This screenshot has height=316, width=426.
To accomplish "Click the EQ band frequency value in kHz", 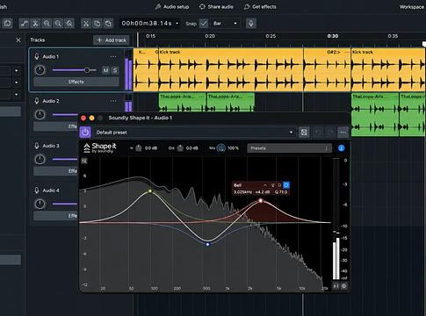I will coord(242,192).
